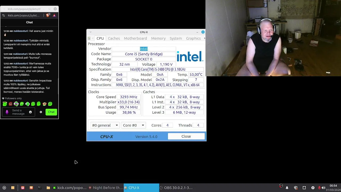Screen dimensions: 341x192
Task: Click the '3293 MHz' core speed value
Action: pyautogui.click(x=129, y=97)
